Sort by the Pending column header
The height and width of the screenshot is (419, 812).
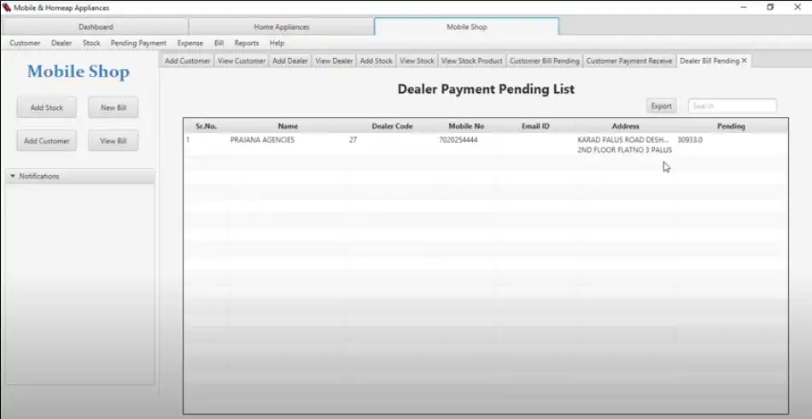click(731, 126)
